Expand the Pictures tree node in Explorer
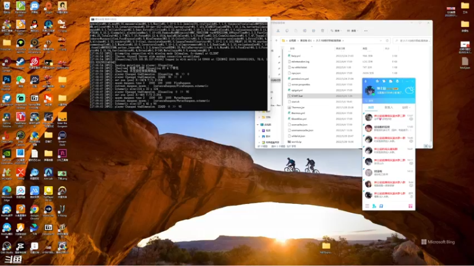 (x=260, y=137)
